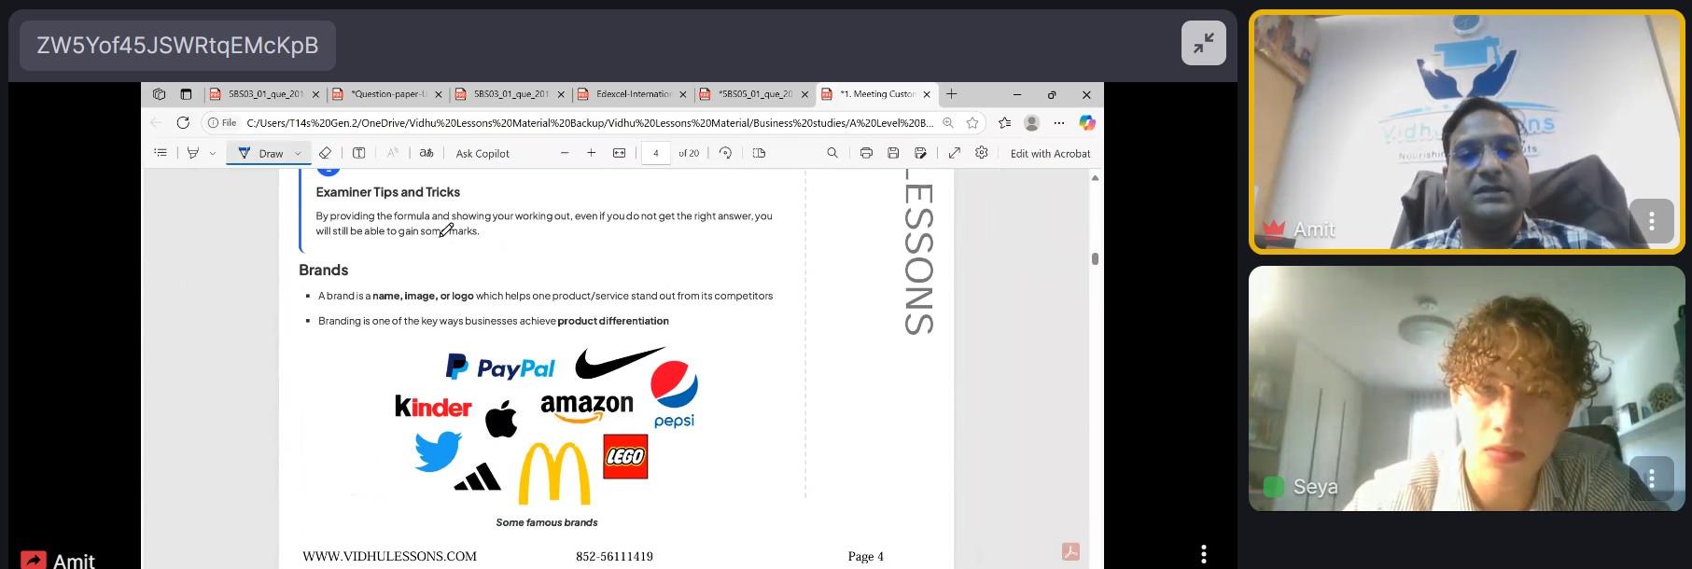
Task: Open the Find search magnifier icon
Action: coord(832,153)
